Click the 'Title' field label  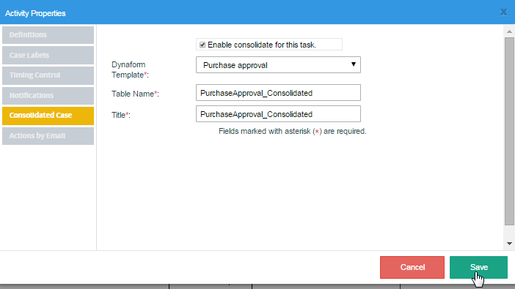121,115
